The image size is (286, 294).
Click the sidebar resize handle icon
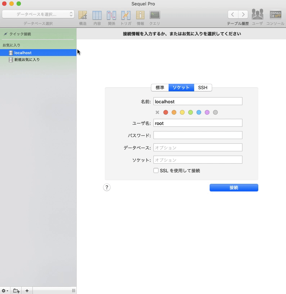click(73, 291)
